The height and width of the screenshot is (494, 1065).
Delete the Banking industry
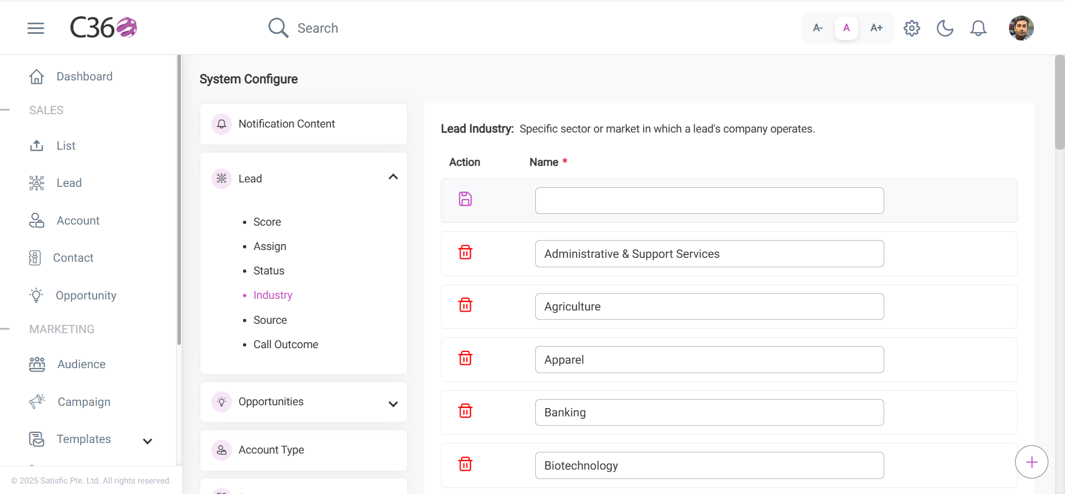[x=465, y=411]
